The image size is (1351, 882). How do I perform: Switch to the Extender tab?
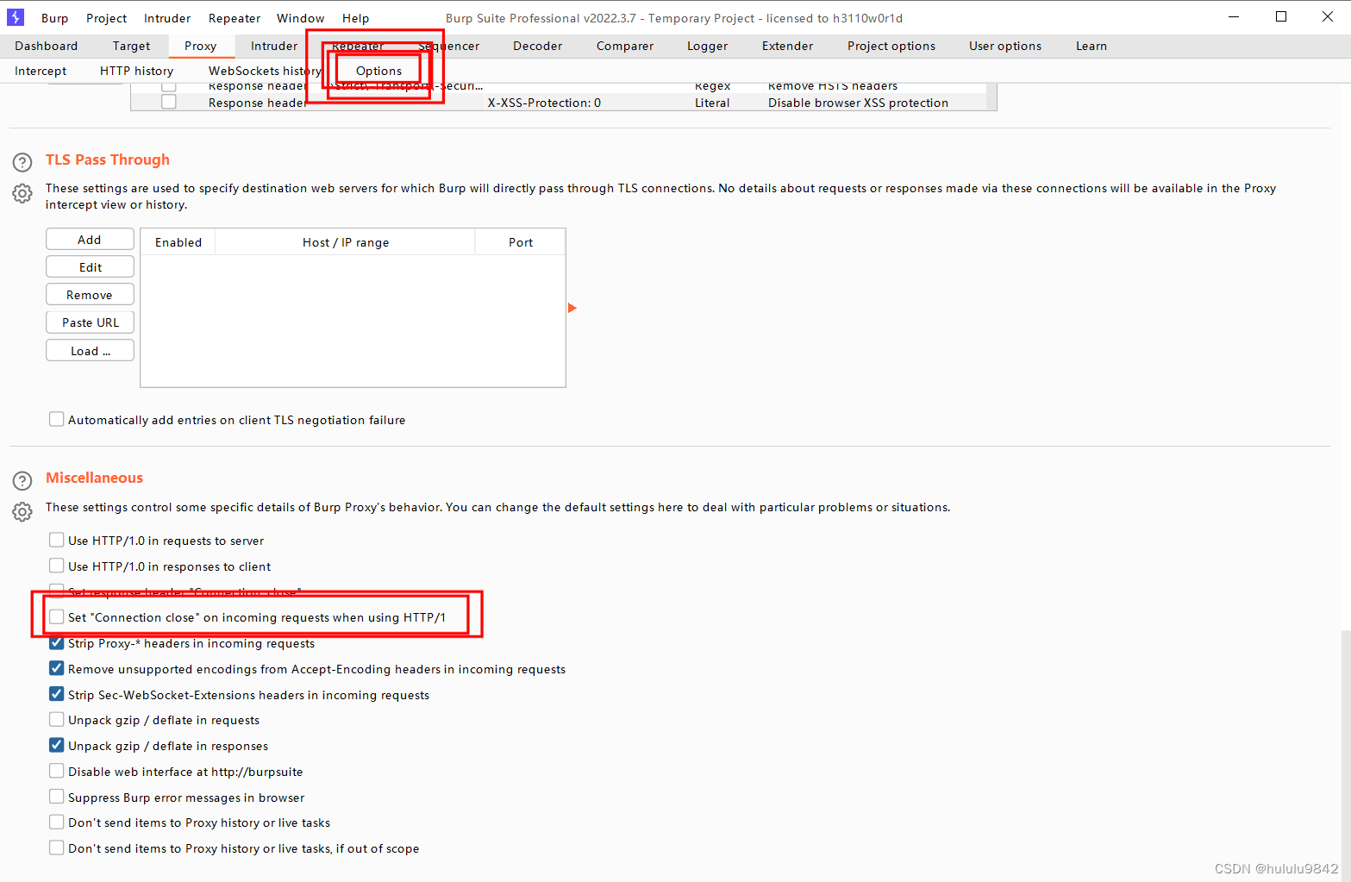787,46
